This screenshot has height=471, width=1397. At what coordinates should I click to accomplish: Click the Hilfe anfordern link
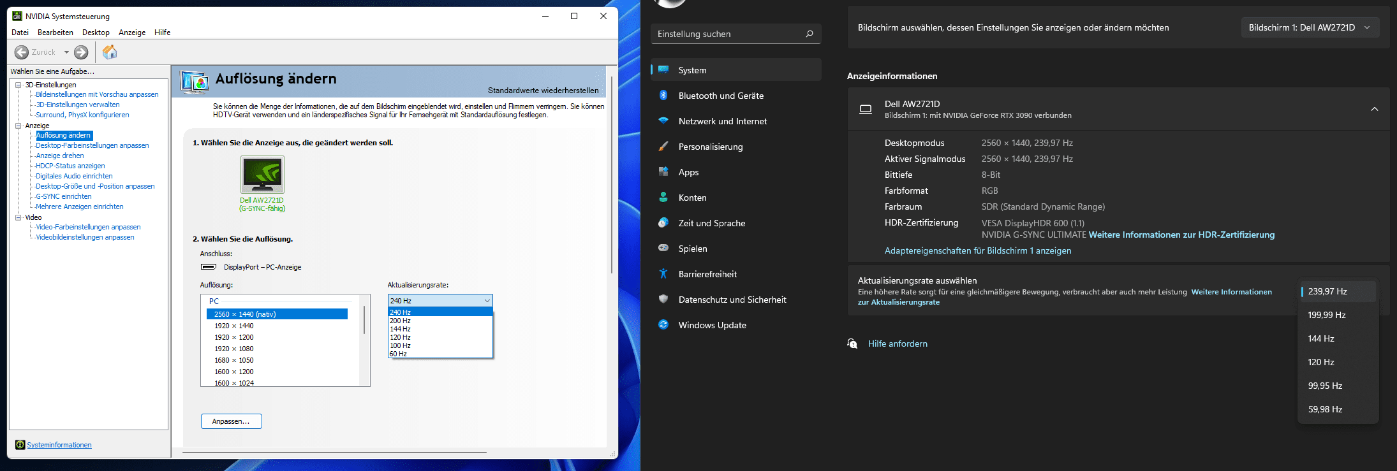click(898, 344)
